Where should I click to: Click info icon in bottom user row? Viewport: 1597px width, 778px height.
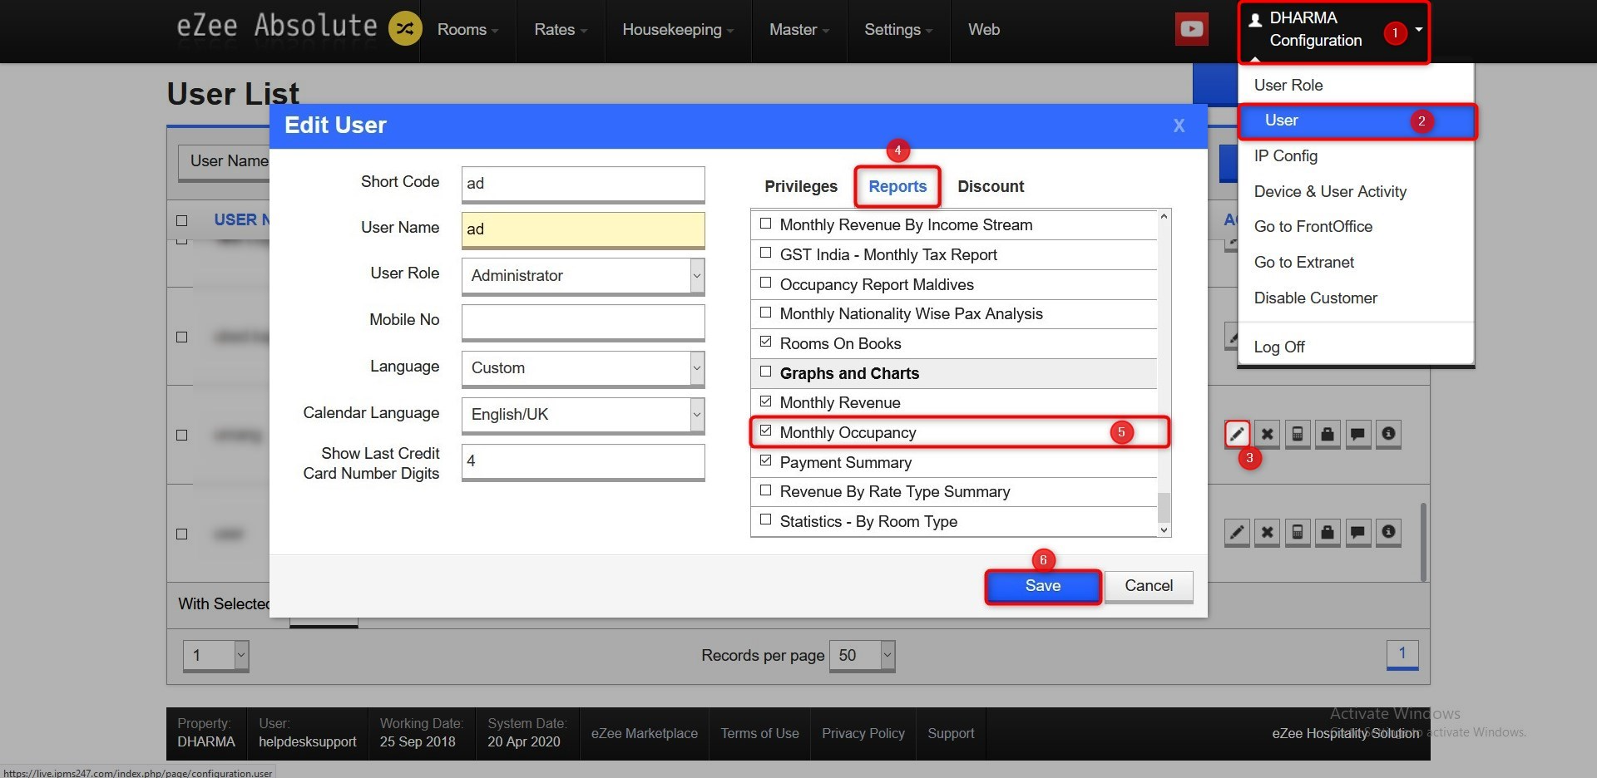click(x=1388, y=532)
